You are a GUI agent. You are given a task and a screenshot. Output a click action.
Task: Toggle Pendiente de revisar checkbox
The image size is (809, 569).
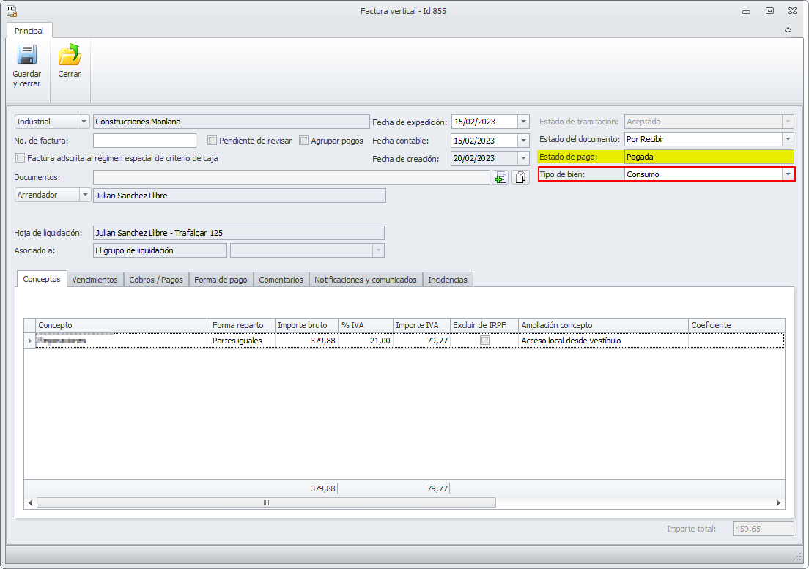(212, 140)
